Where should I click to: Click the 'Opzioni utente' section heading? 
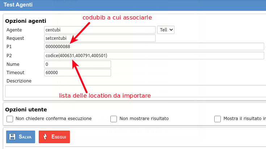coord(26,109)
